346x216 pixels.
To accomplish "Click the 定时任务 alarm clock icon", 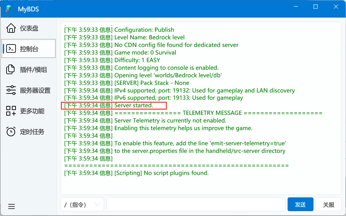I will point(11,132).
